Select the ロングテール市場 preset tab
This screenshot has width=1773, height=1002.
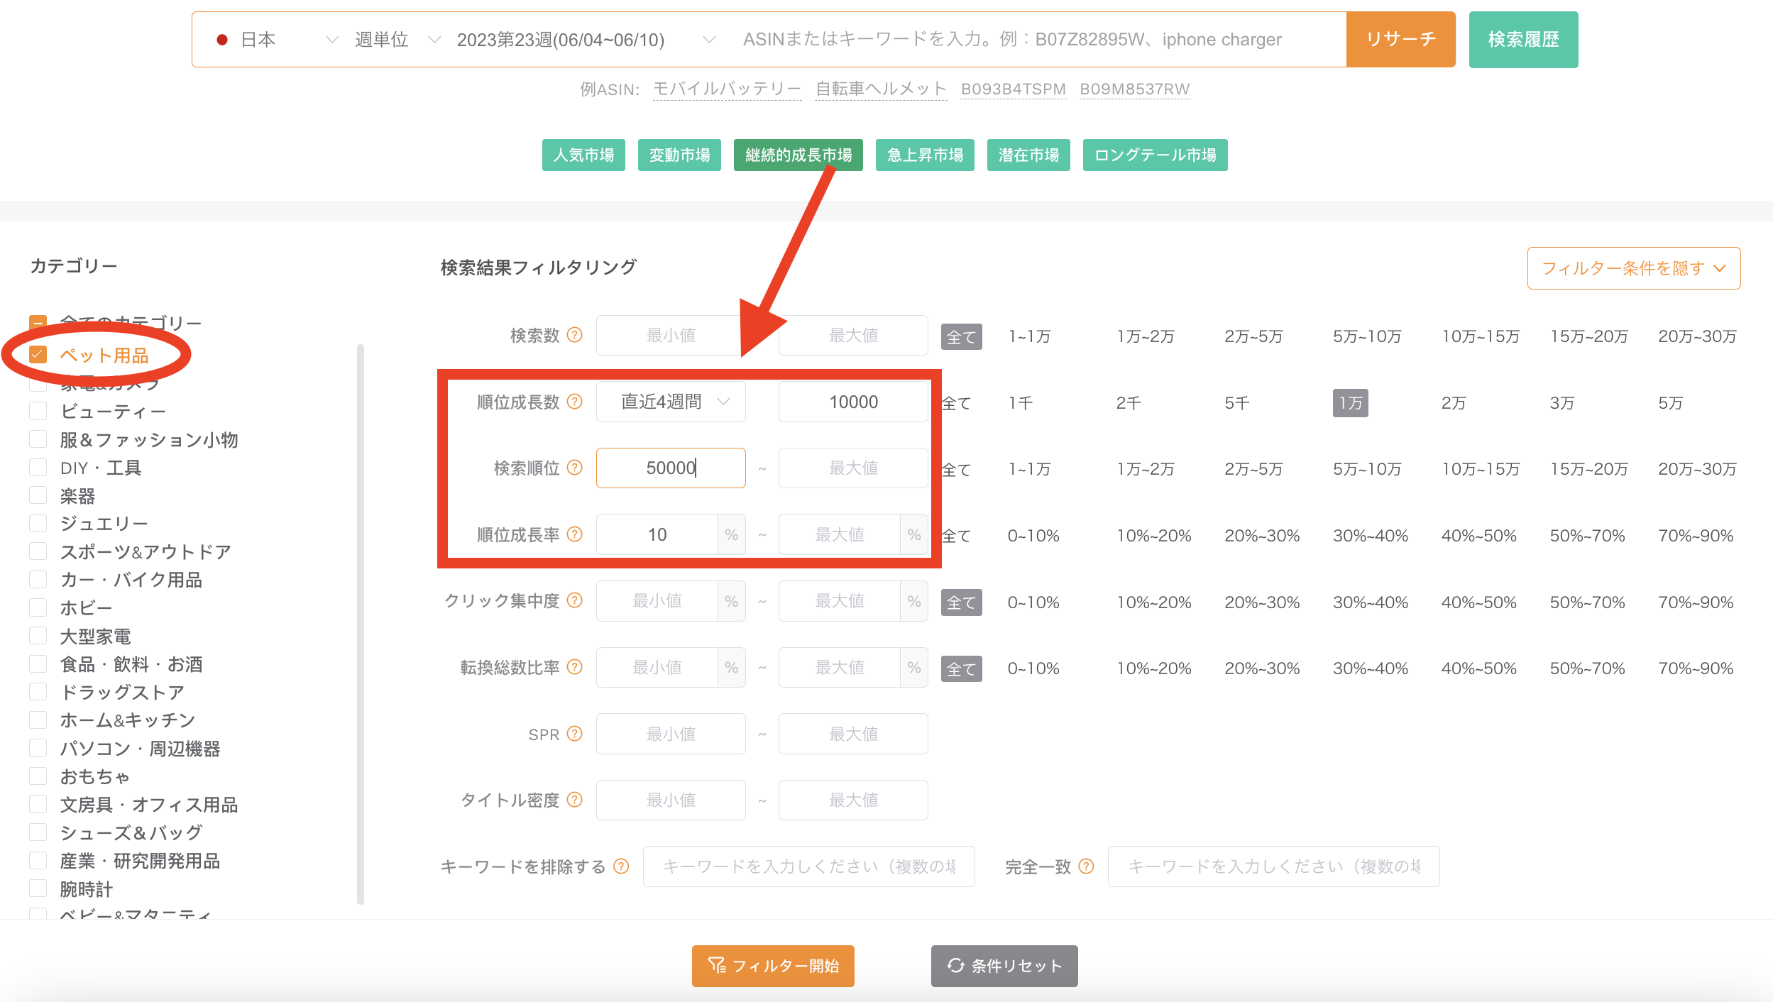click(1155, 155)
